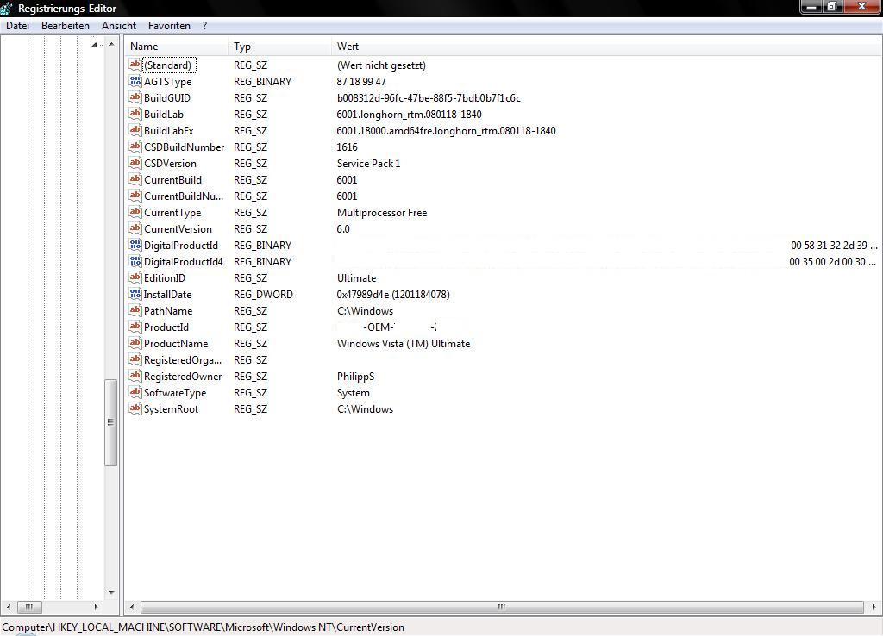Click the tree pane scroll up arrow

click(x=111, y=45)
